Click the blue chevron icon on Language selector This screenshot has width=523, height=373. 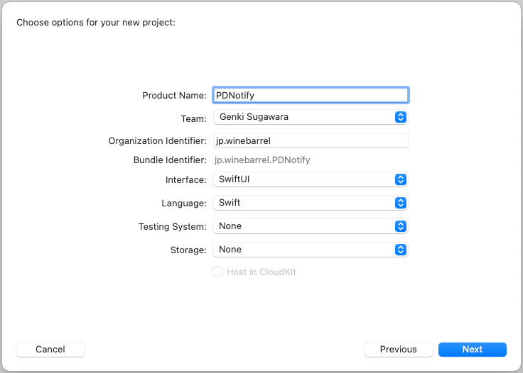[401, 203]
